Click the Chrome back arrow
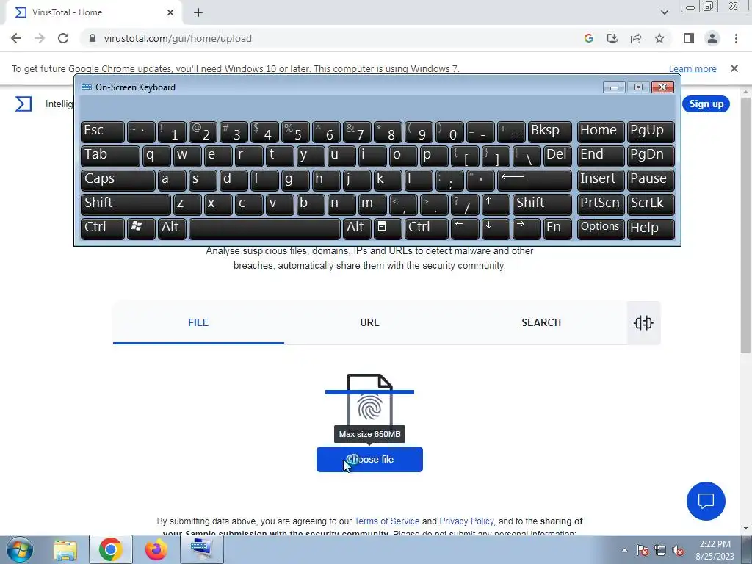 pyautogui.click(x=16, y=38)
